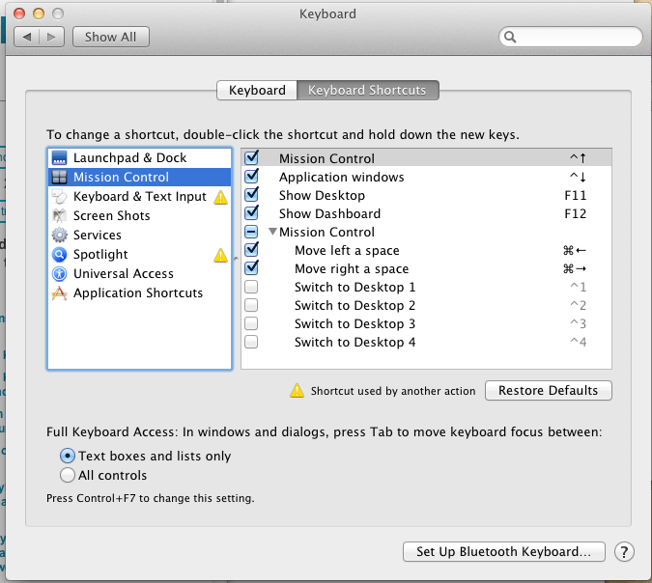Select the All controls radio button
Image resolution: width=652 pixels, height=583 pixels.
(x=68, y=475)
